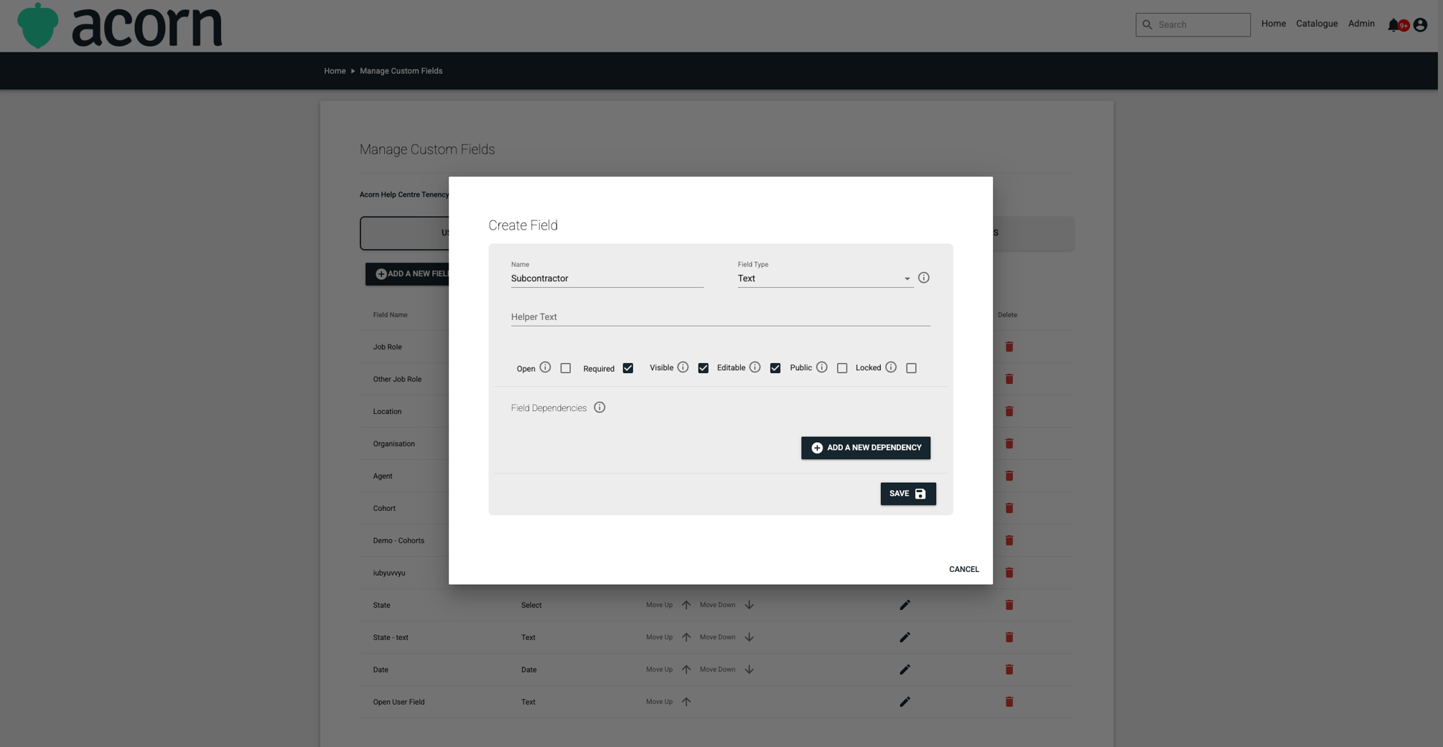Move the Date field up arrow
This screenshot has height=747, width=1443.
[686, 670]
